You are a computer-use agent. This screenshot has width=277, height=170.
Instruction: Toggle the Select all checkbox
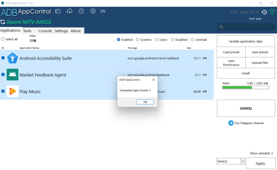[3, 39]
